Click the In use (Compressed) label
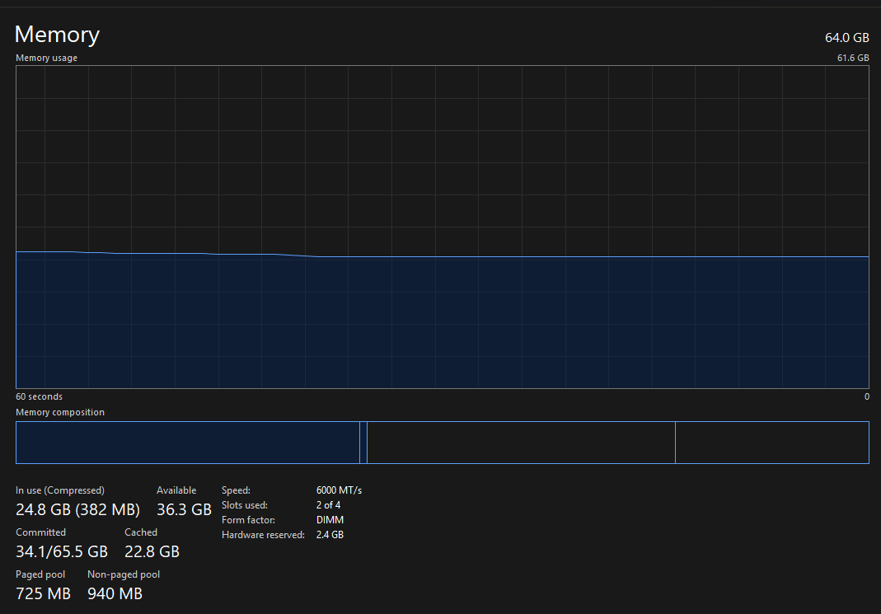The height and width of the screenshot is (614, 881). [x=60, y=490]
